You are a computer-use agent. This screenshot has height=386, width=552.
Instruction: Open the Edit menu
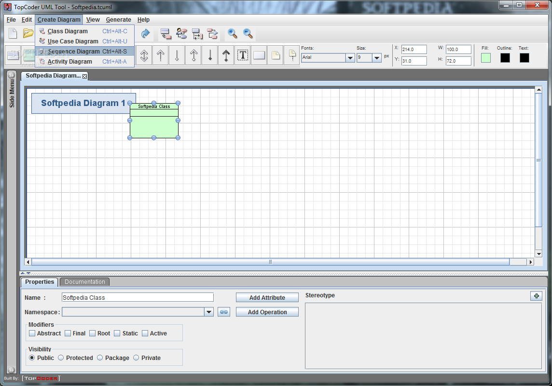coord(27,20)
